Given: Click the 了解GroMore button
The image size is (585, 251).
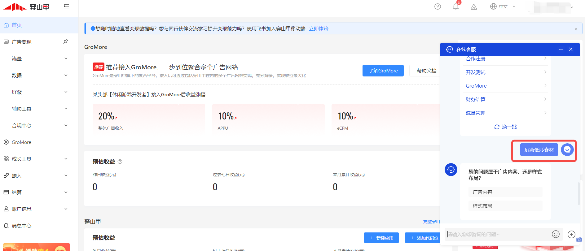Looking at the screenshot, I should point(383,71).
